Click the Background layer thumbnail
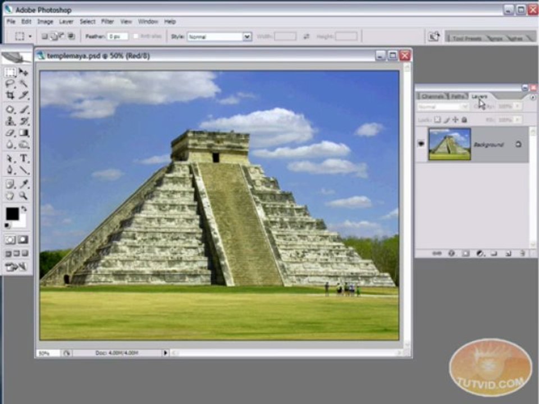 [449, 144]
